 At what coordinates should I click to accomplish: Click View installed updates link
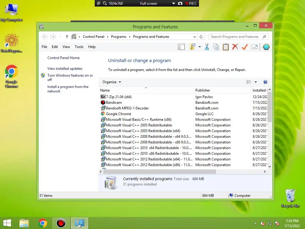click(x=65, y=69)
